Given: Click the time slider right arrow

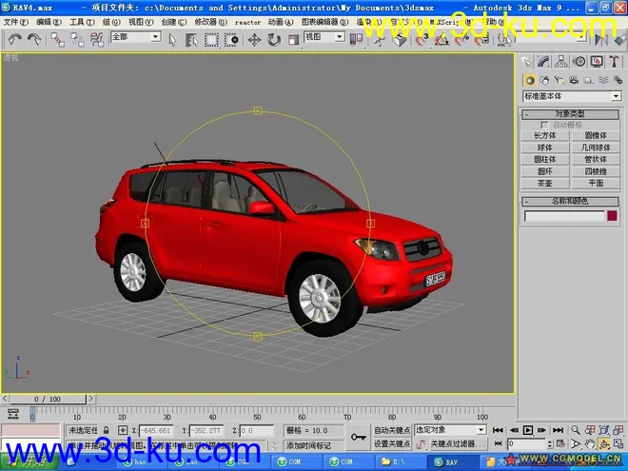Looking at the screenshot, I should point(91,399).
